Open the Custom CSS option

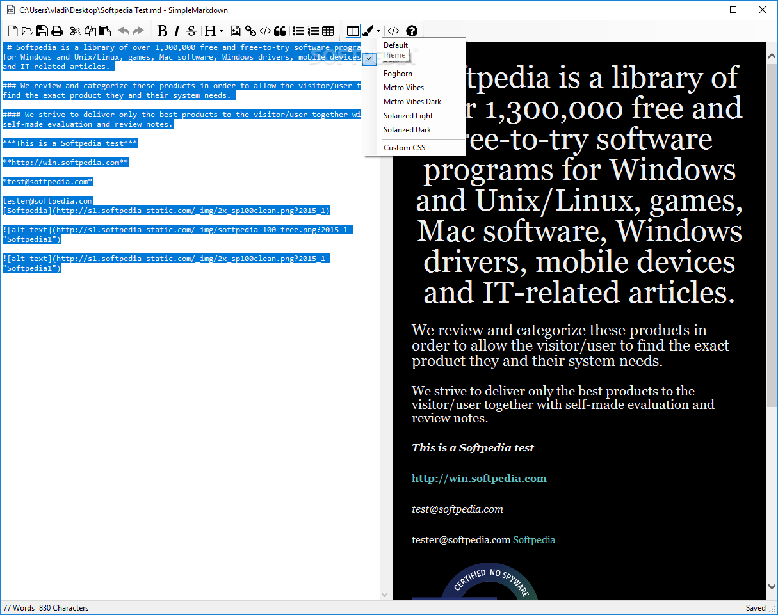[414, 148]
